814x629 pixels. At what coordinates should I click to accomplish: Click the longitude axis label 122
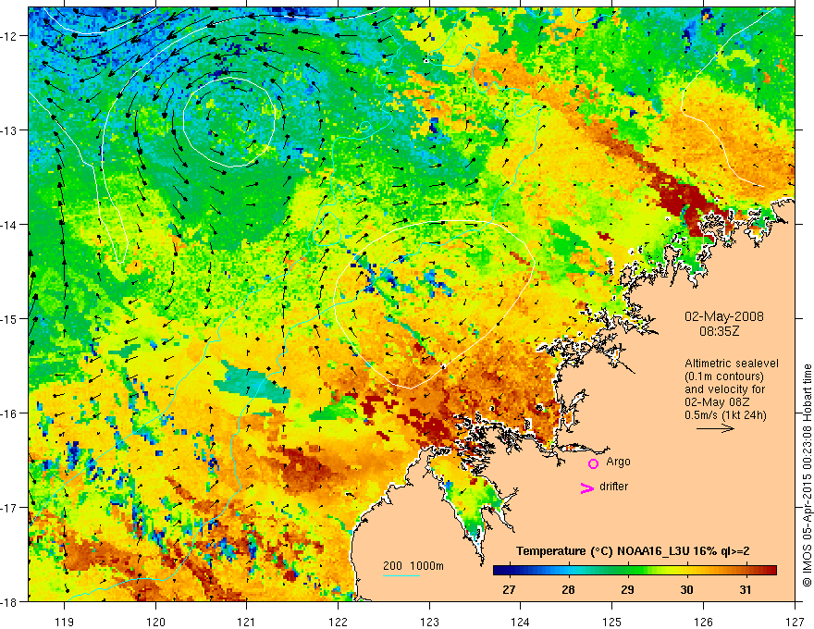(x=338, y=622)
